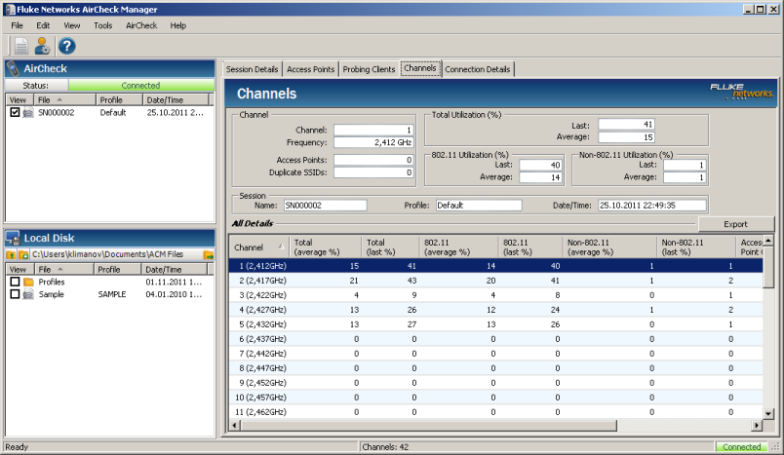Screen dimensions: 784x455
Task: Click the Profiles folder icon in Local Disk
Action: (x=28, y=282)
